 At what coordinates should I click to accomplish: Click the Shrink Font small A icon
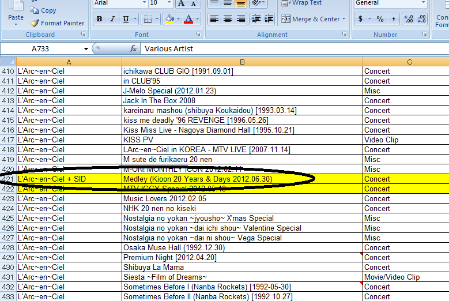pyautogui.click(x=194, y=3)
